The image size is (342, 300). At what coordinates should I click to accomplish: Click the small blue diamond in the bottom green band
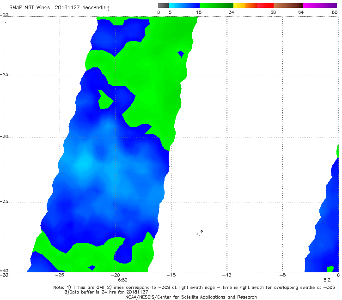click(x=92, y=268)
